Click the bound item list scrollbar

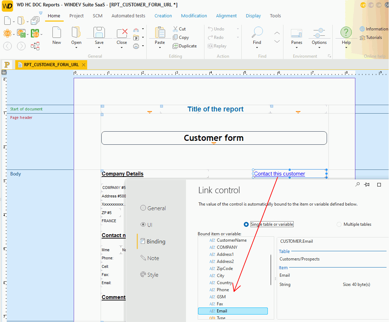271,270
